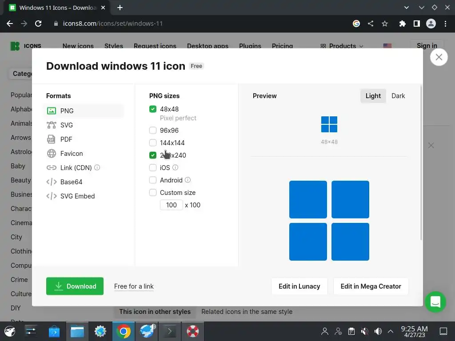Close the download dialog with round X
The height and width of the screenshot is (341, 455).
pos(439,57)
